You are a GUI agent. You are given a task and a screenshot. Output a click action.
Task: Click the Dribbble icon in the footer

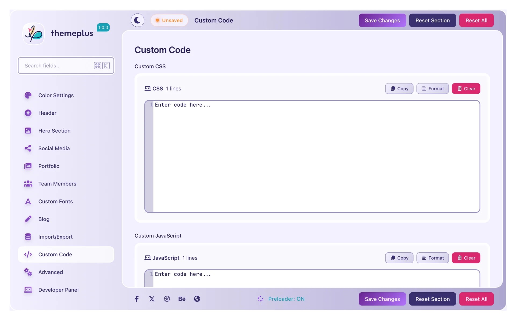pos(167,299)
